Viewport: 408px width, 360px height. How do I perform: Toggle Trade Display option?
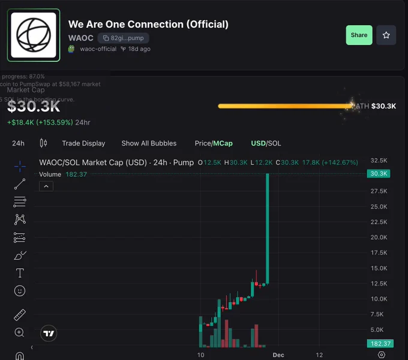(83, 144)
